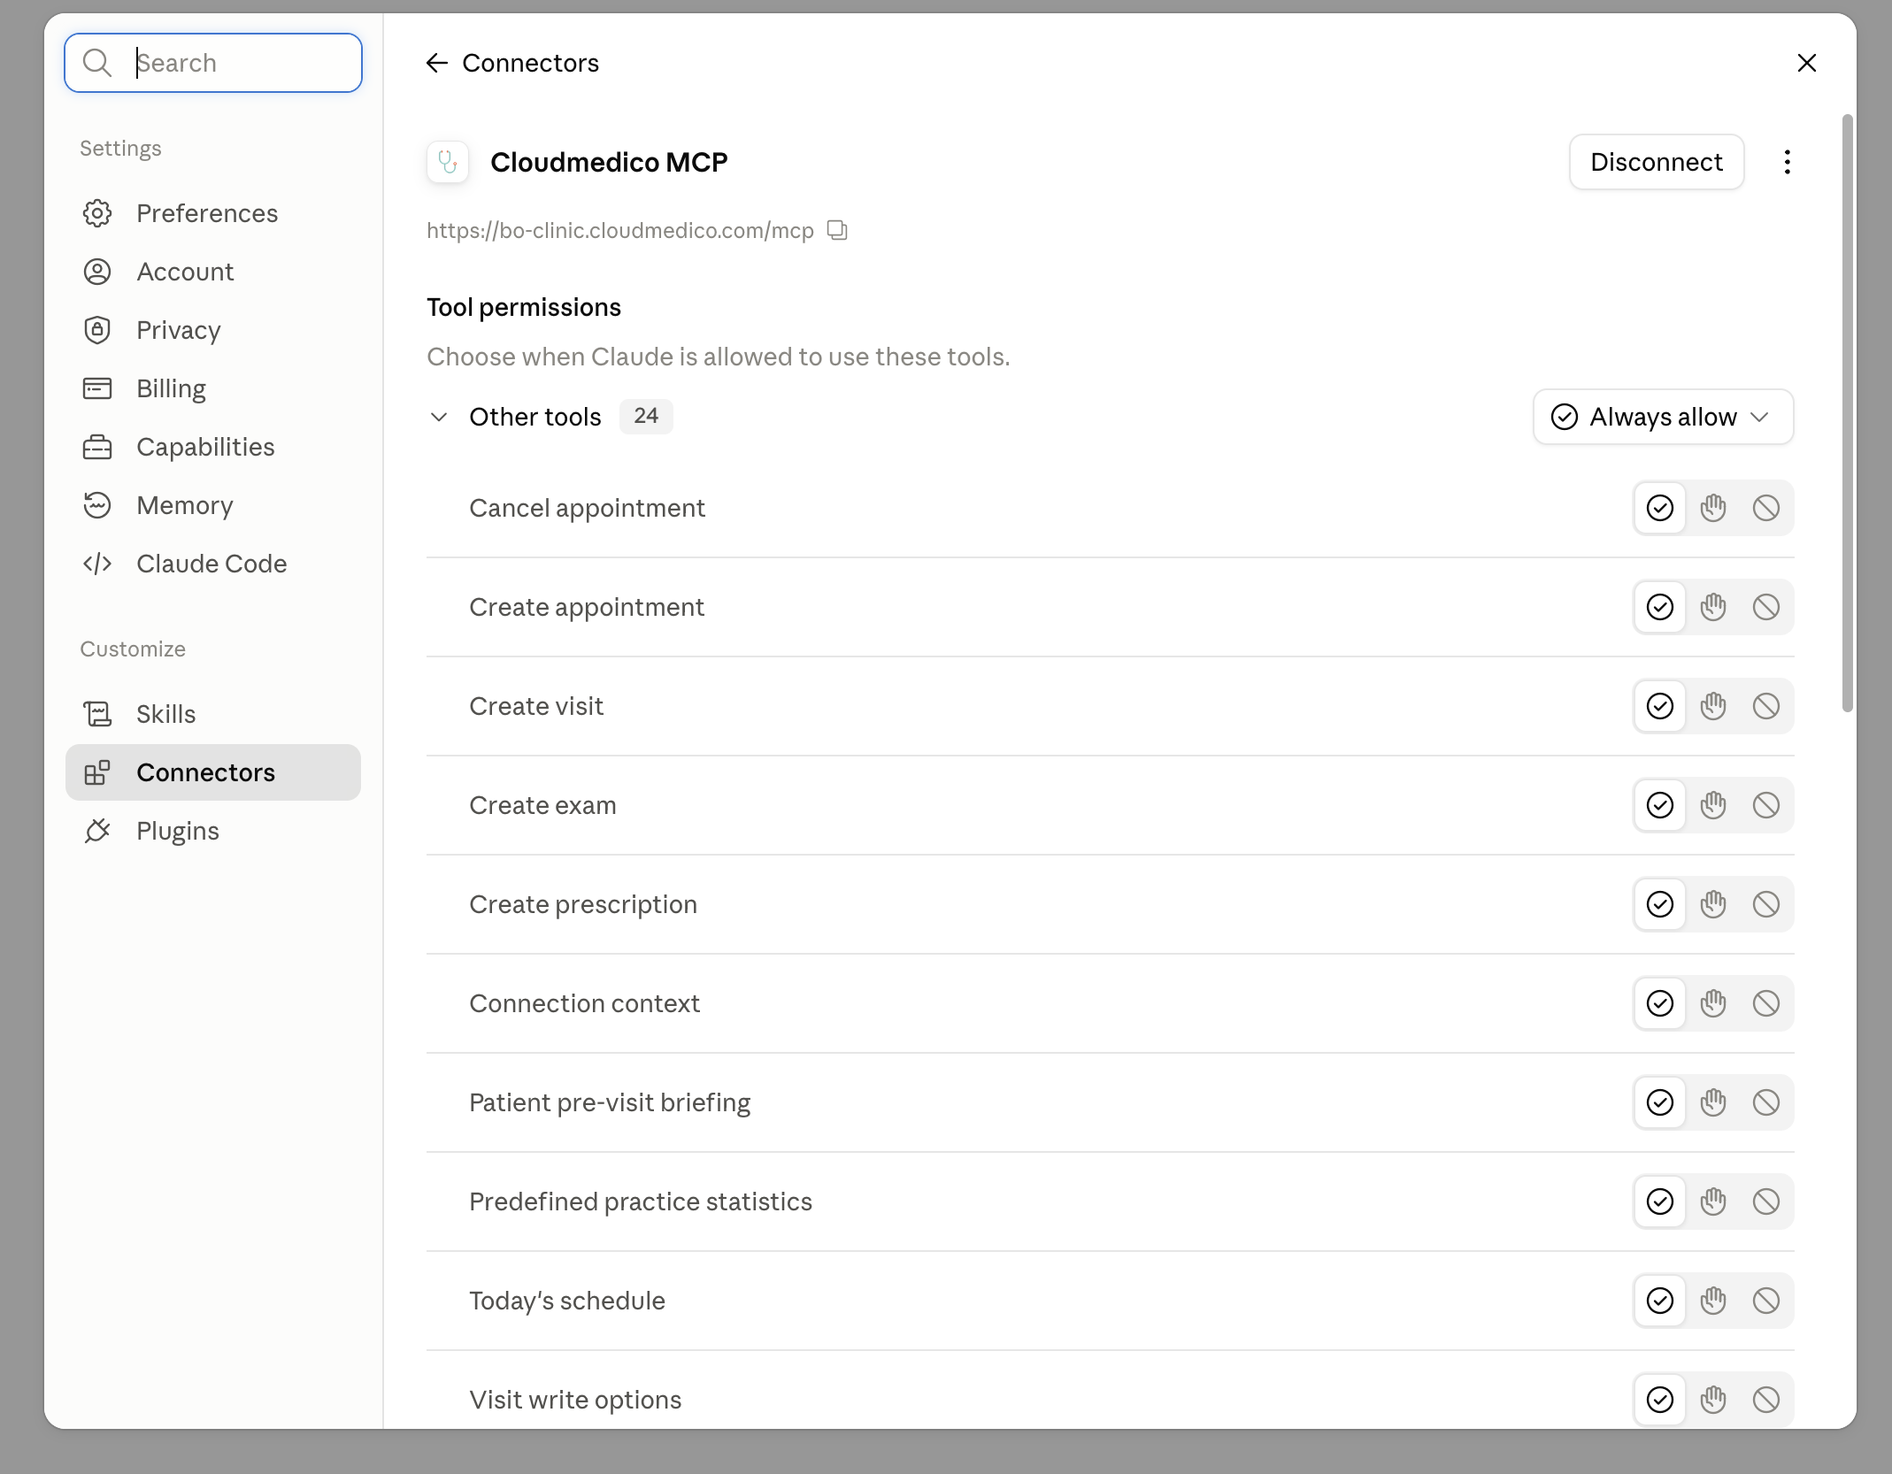Set Create visit to needs approval
This screenshot has height=1474, width=1892.
pos(1713,706)
